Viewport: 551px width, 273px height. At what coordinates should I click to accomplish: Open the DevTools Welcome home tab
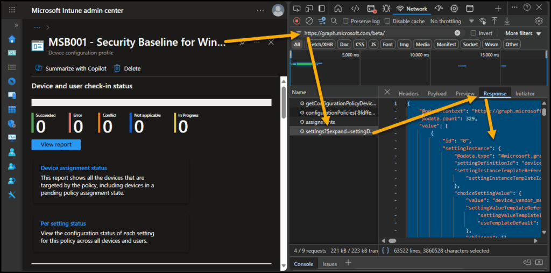coord(338,9)
